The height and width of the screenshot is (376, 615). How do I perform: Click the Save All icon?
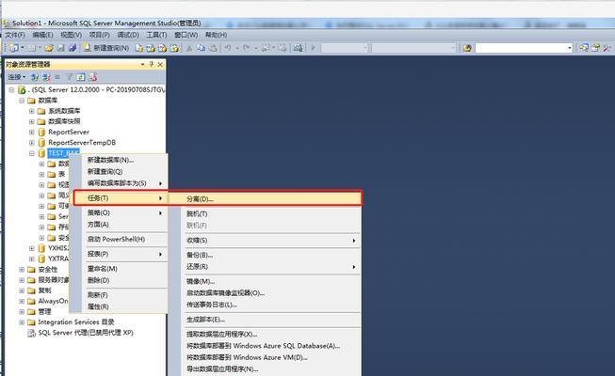[x=73, y=48]
